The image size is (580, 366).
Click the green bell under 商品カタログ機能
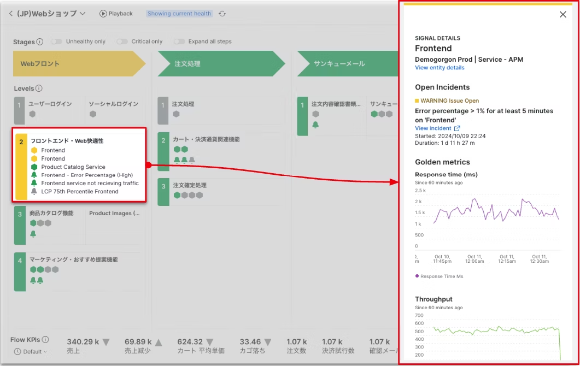tap(33, 234)
